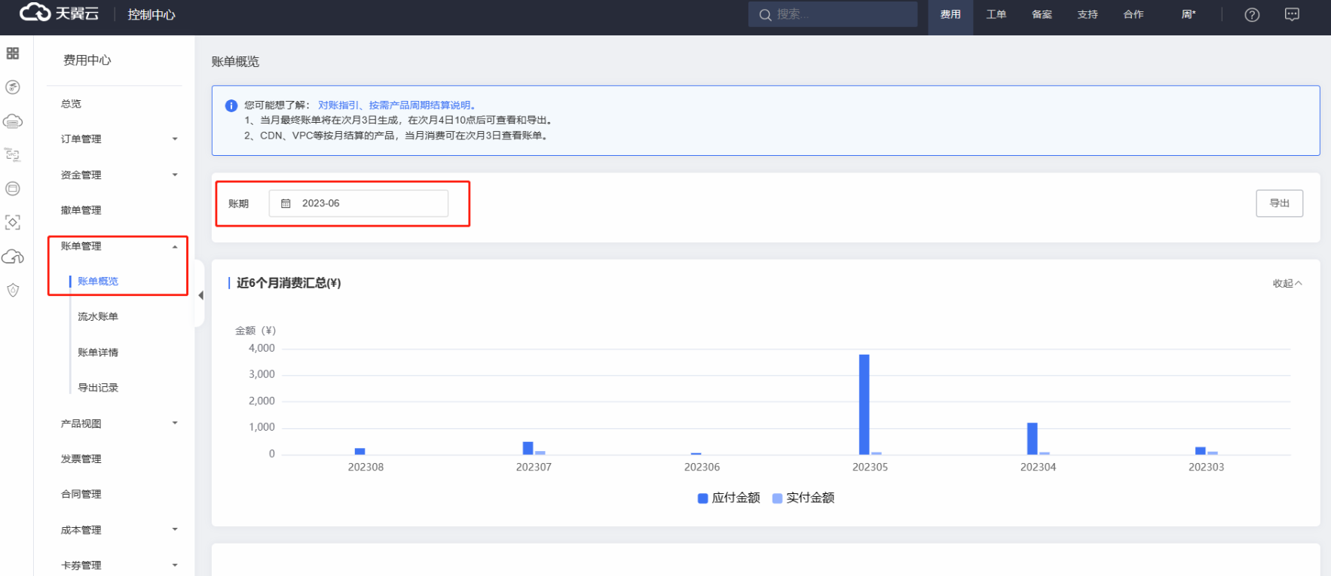Click the calendar icon in 账期 field
The width and height of the screenshot is (1331, 576).
pyautogui.click(x=286, y=203)
